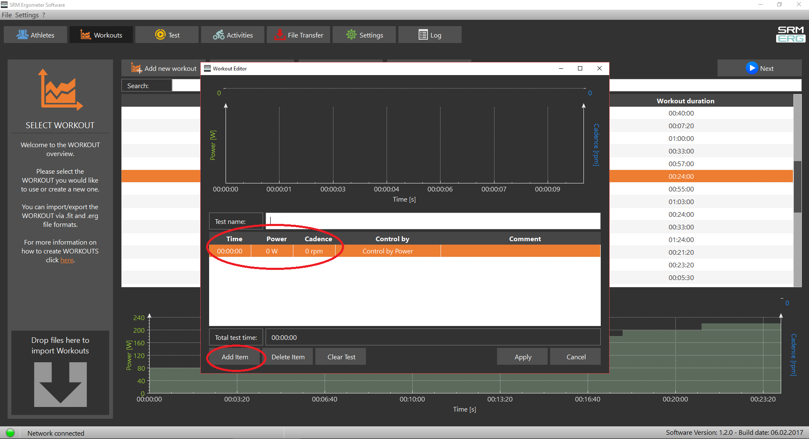
Task: Click the large orange Select Workout chart icon
Action: click(x=60, y=90)
